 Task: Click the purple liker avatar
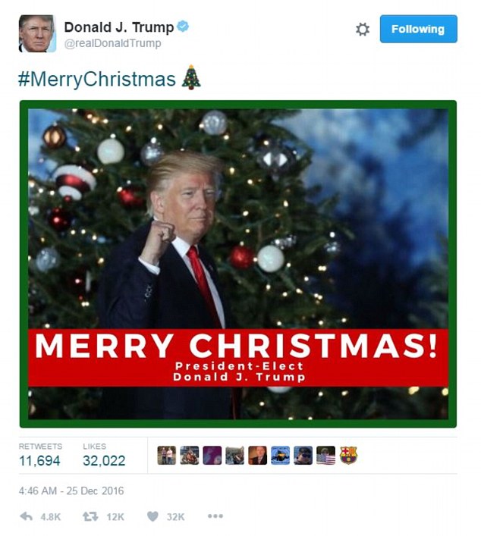click(212, 456)
